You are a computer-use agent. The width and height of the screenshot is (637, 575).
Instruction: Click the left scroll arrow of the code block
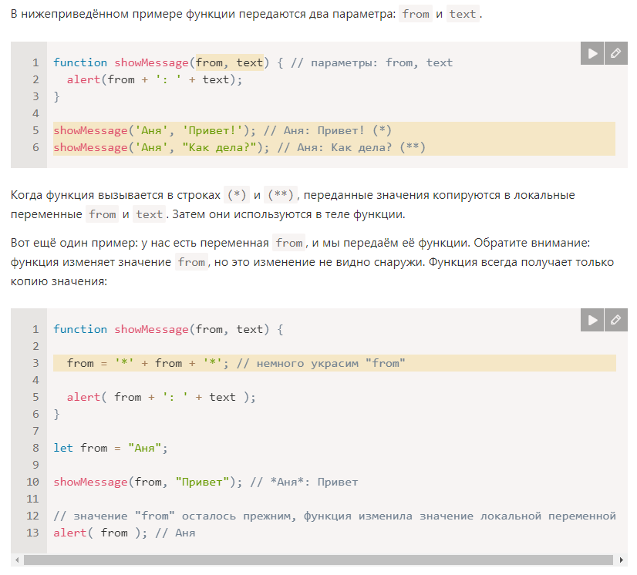pyautogui.click(x=17, y=560)
